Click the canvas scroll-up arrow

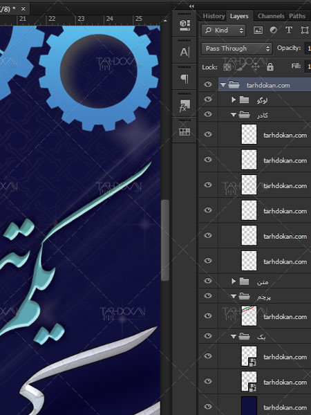tap(165, 20)
